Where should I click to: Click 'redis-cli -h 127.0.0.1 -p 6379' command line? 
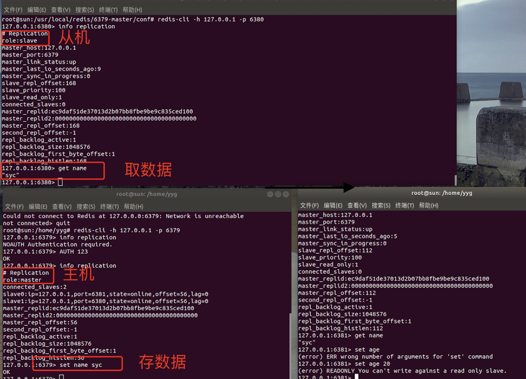127,230
